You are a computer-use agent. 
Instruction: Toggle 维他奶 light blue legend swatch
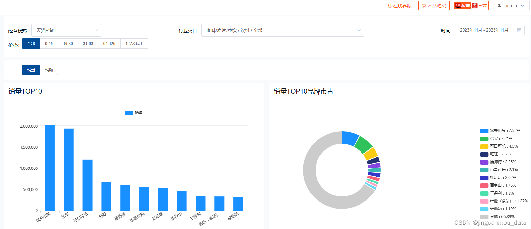coord(484,209)
